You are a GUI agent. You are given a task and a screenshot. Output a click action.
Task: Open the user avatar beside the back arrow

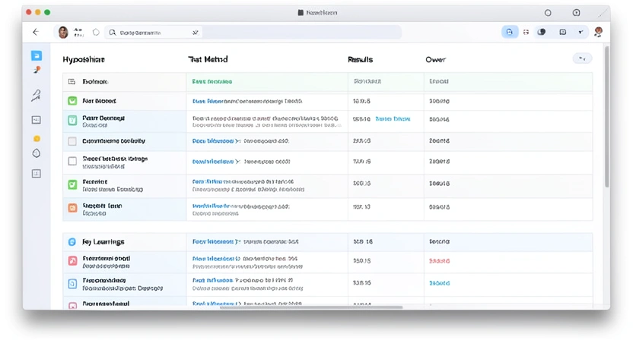[63, 32]
